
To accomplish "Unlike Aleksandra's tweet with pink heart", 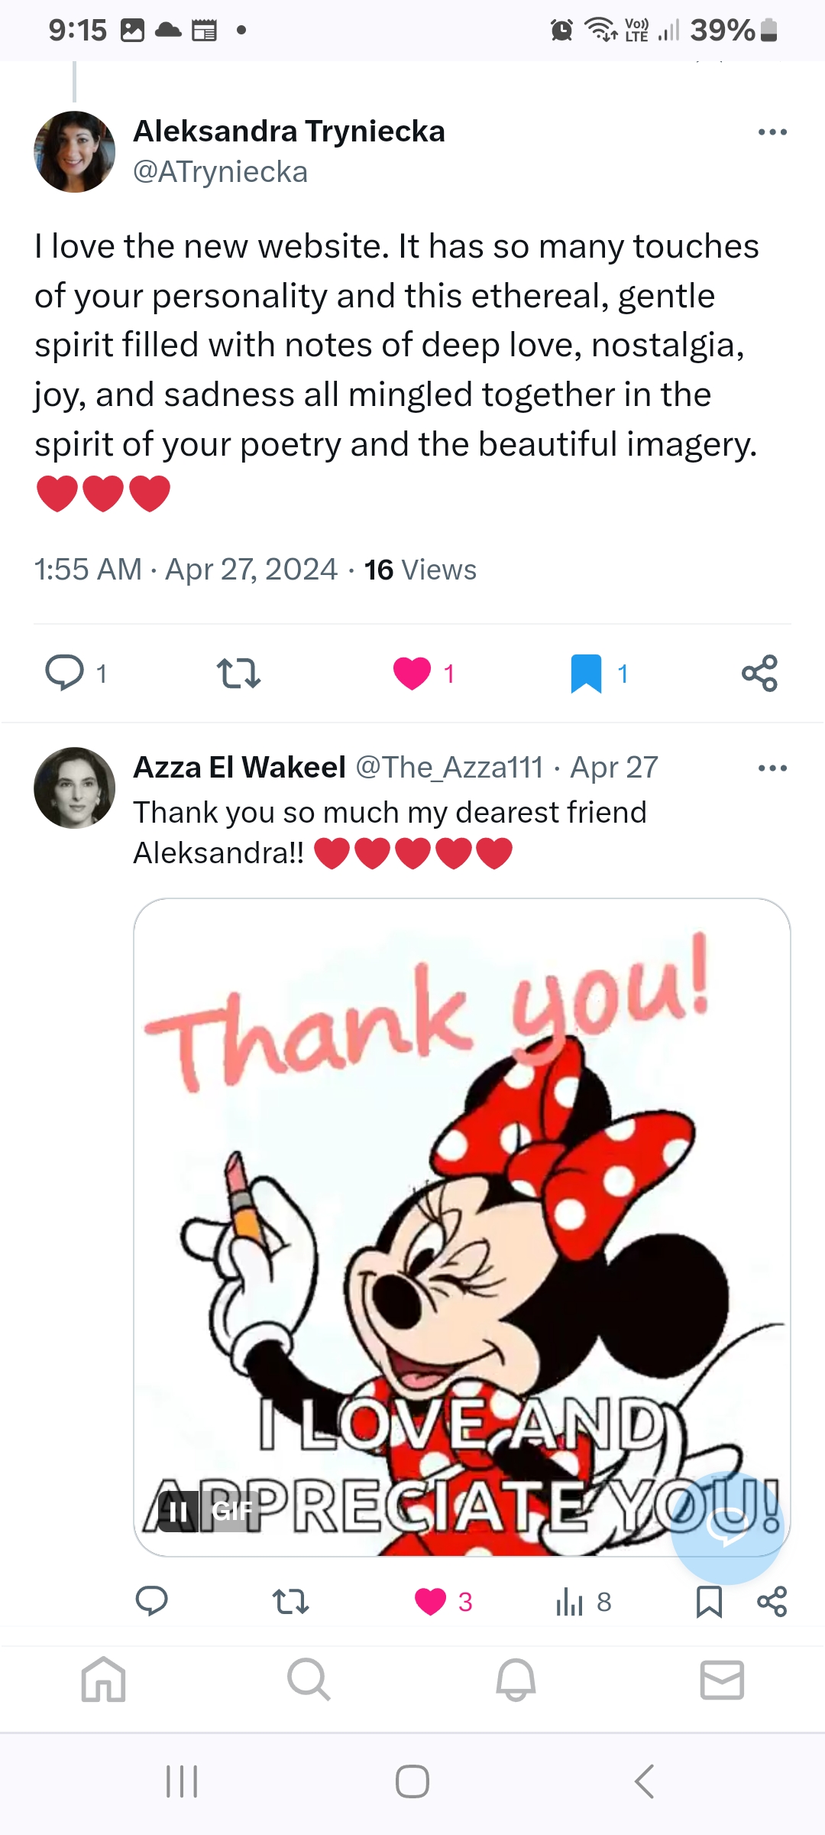I will [x=412, y=673].
